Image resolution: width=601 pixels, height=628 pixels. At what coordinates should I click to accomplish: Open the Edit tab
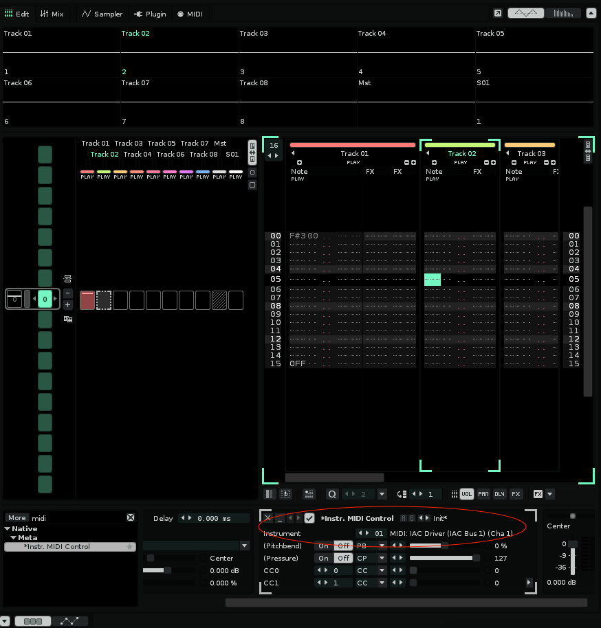click(x=17, y=14)
